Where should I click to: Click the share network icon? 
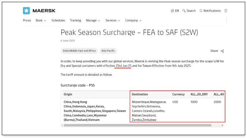click(x=222, y=51)
